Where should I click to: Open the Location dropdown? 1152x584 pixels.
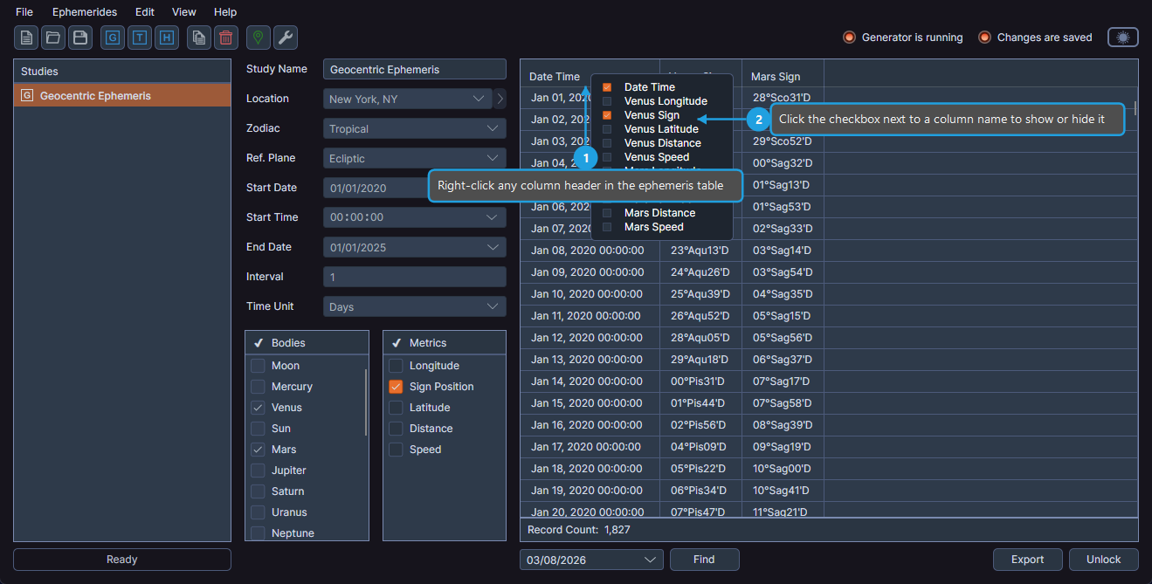[x=407, y=99]
